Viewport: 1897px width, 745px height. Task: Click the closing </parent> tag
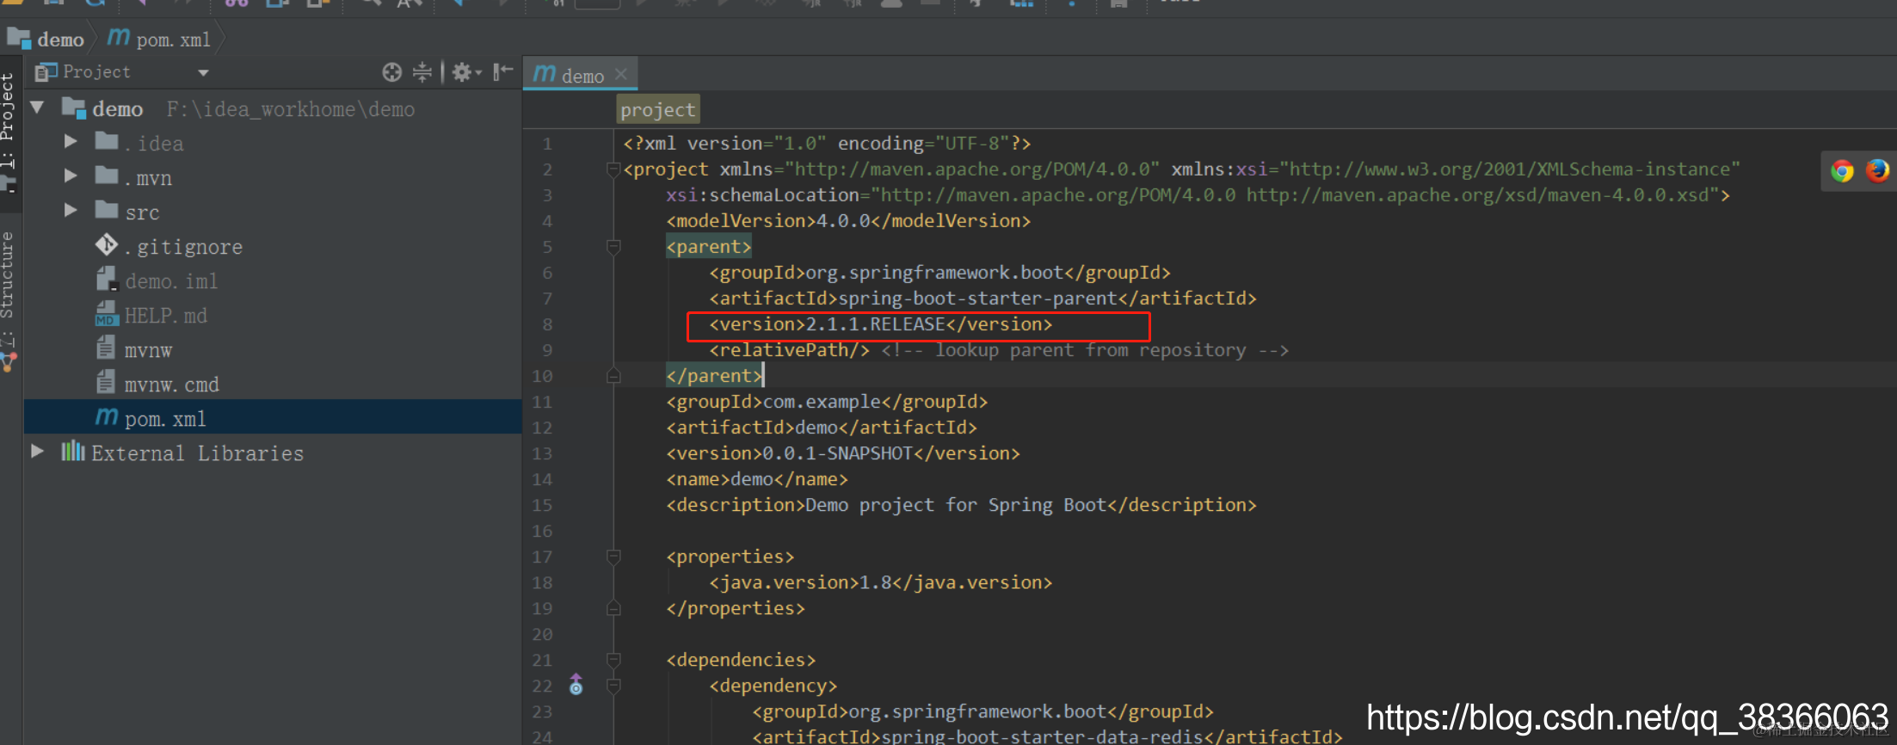(x=714, y=376)
